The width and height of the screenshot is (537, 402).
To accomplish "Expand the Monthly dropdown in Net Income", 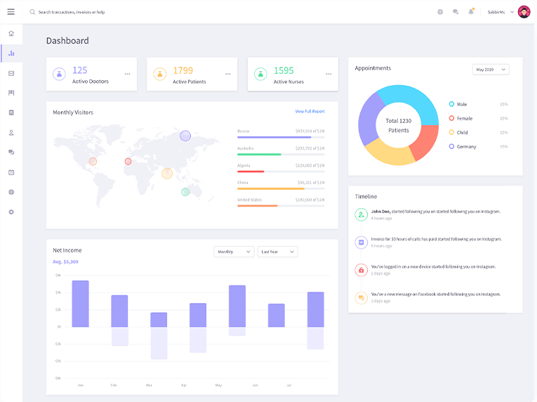I will click(x=234, y=252).
